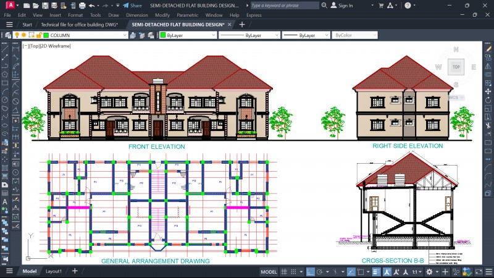Screen dimensions: 494x278
Task: Switch to the Layout1 tab
Action: tap(54, 271)
